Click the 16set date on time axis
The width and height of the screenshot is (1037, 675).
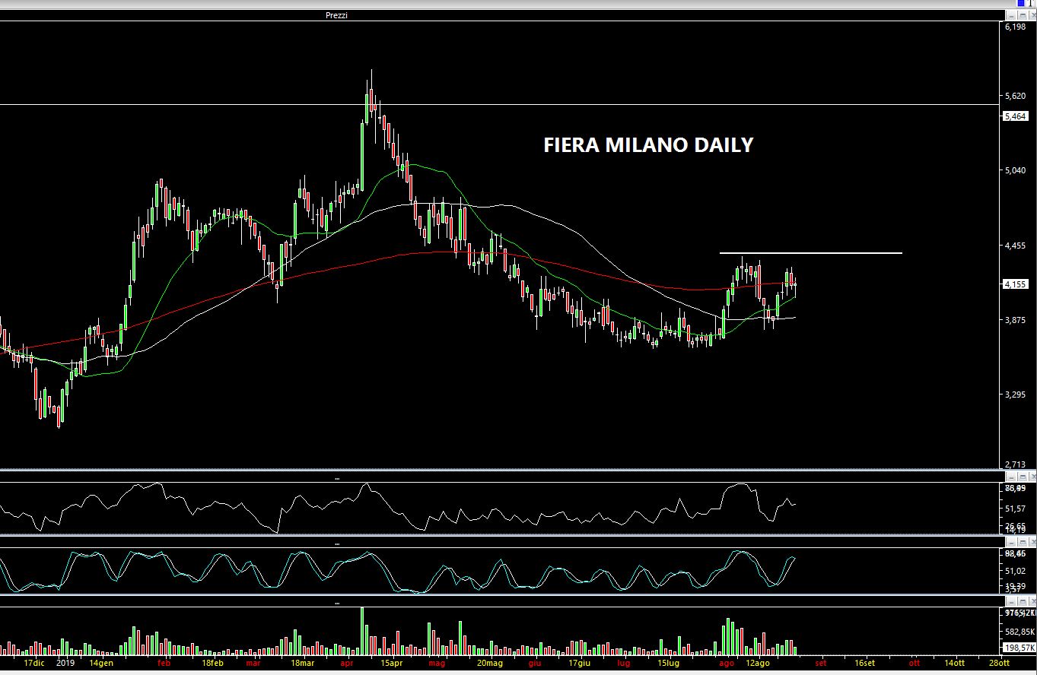(x=864, y=663)
